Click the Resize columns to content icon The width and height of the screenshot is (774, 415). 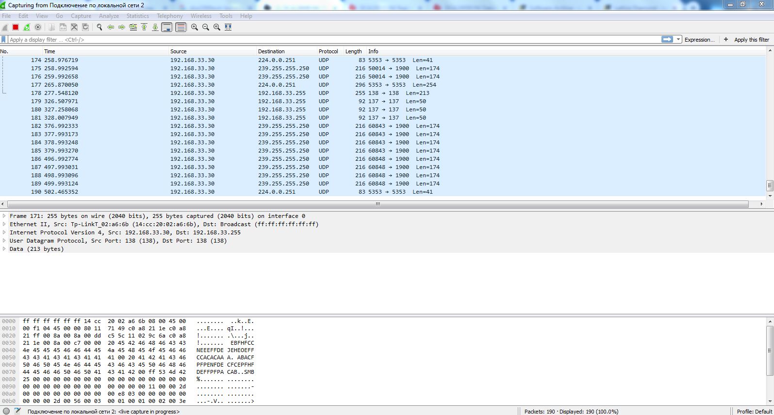(x=228, y=27)
